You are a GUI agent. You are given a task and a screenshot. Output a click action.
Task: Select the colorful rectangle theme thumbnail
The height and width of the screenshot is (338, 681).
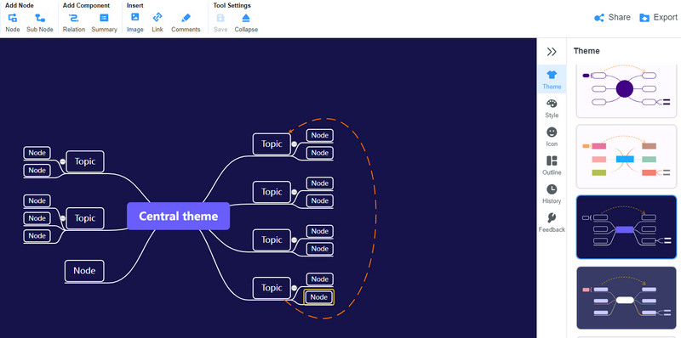pos(627,157)
